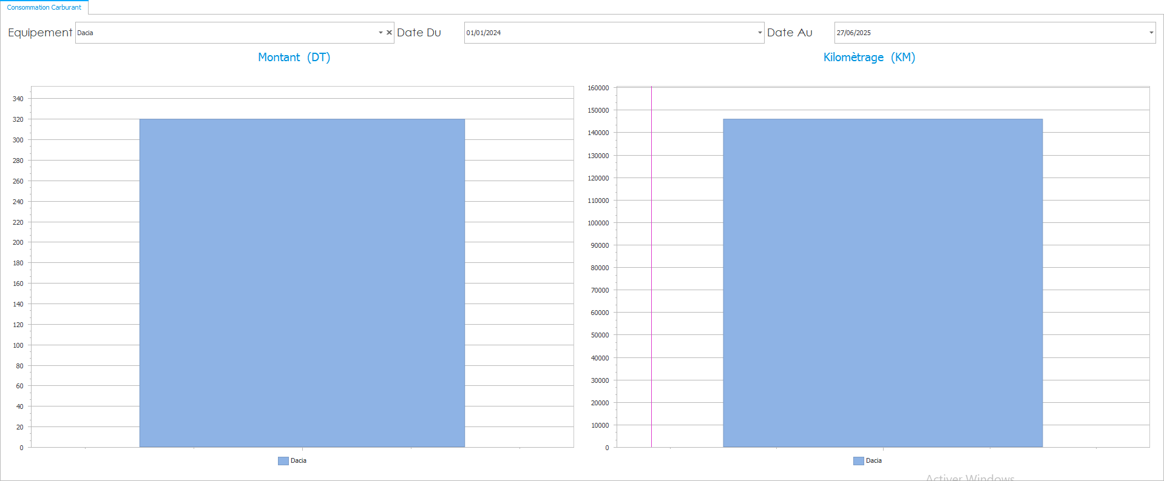Click the Dacia legend text under Montant chart
The height and width of the screenshot is (481, 1164).
click(x=299, y=461)
